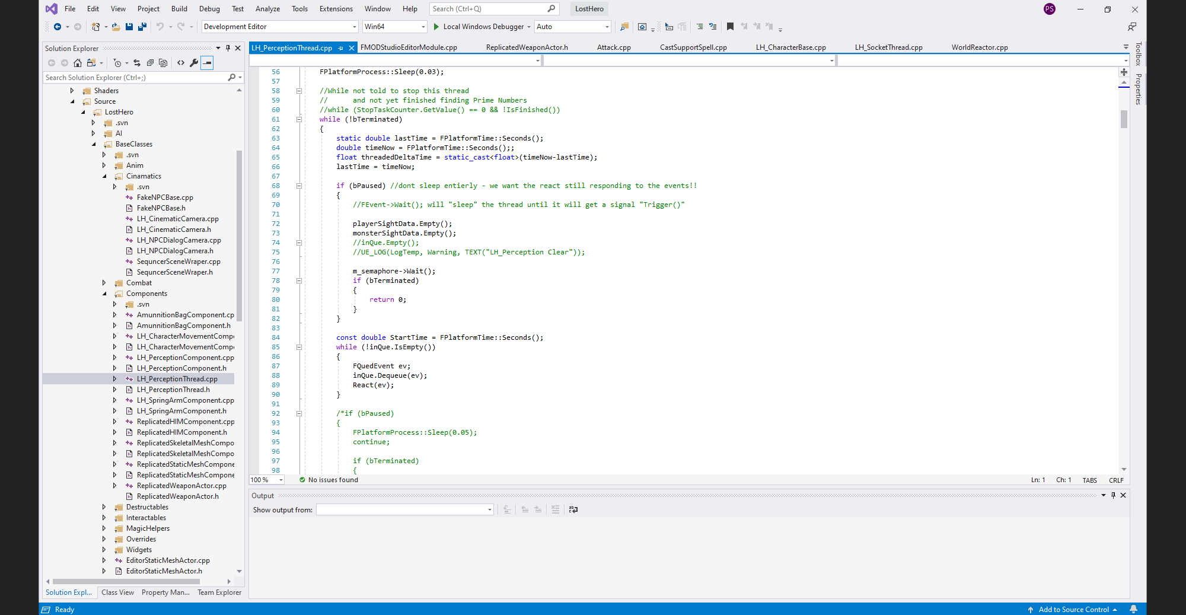
Task: Open the Analyze menu
Action: coord(267,9)
